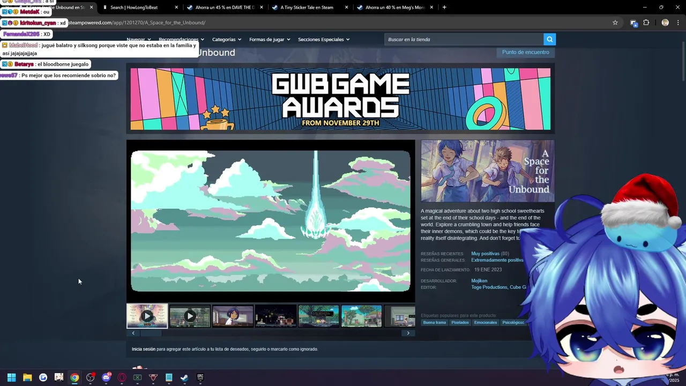
Task: Select the fifth screenshot thumbnail in the strip
Action: pyautogui.click(x=318, y=316)
